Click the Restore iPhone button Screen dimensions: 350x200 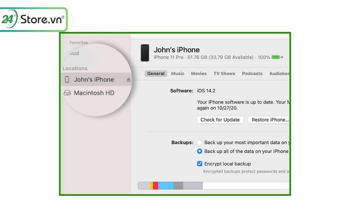point(269,120)
